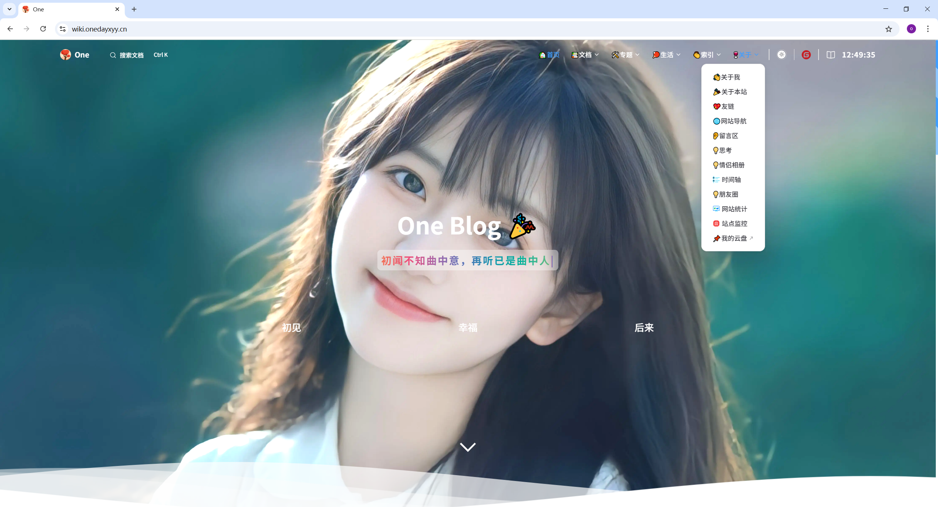The image size is (938, 507).
Task: Expand the 生活 dropdown menu
Action: point(666,55)
